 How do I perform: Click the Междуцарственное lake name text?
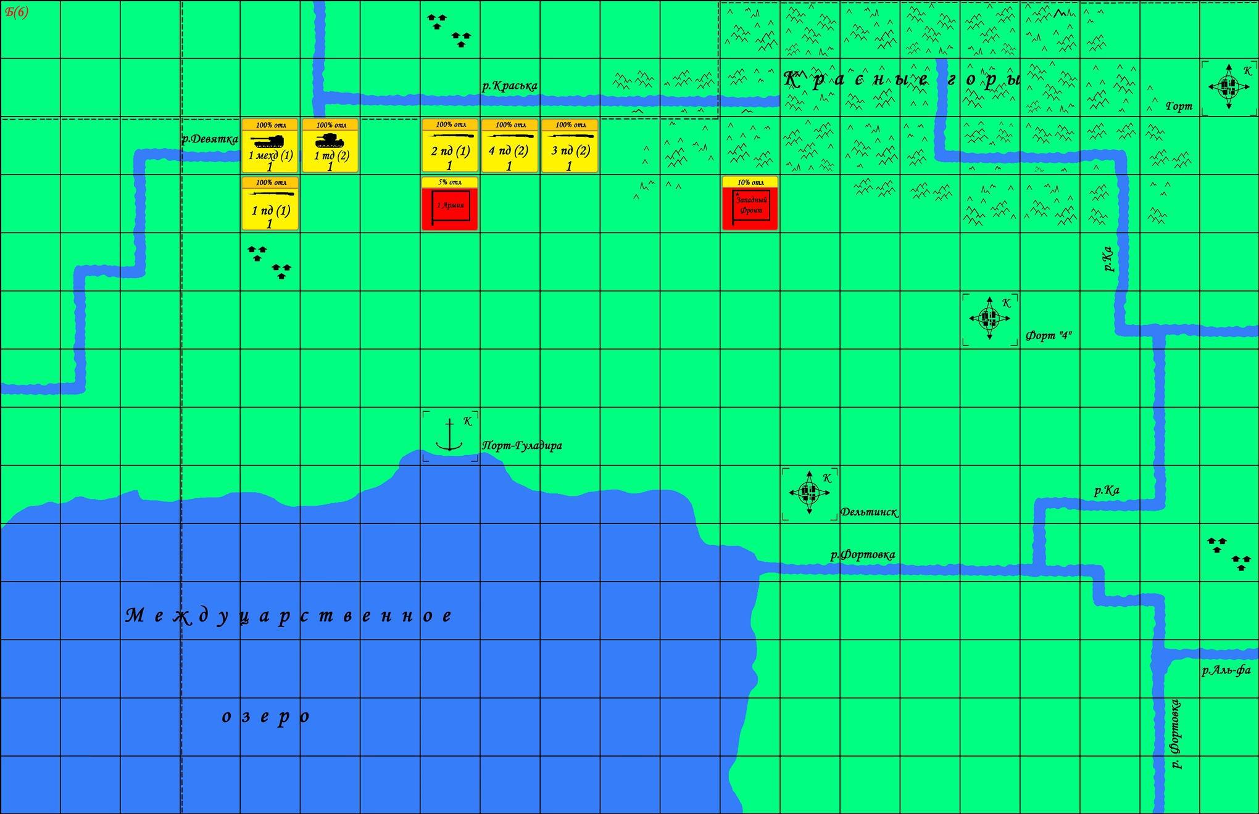click(289, 615)
